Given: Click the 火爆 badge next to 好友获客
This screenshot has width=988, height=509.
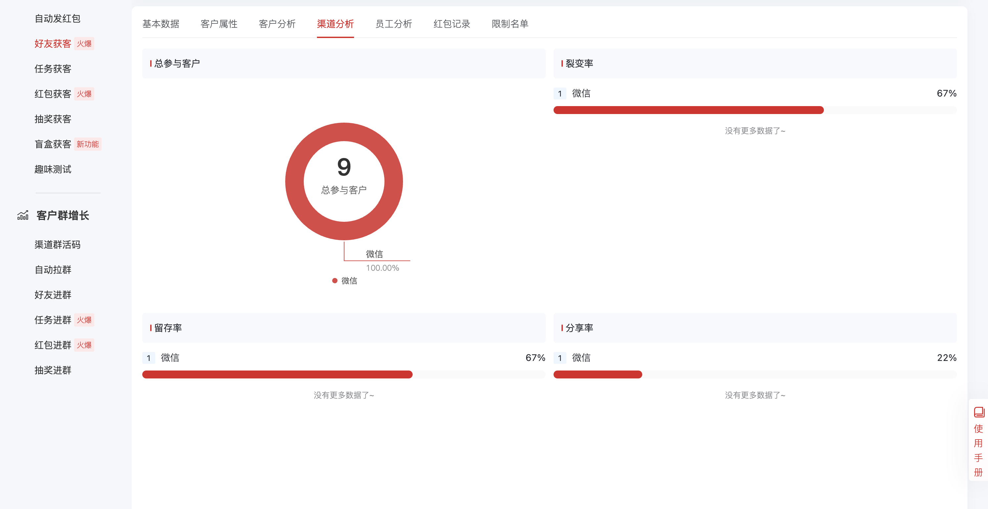Looking at the screenshot, I should (x=84, y=43).
